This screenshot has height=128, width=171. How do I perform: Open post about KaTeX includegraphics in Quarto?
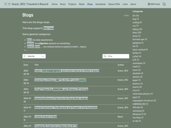click(66, 71)
